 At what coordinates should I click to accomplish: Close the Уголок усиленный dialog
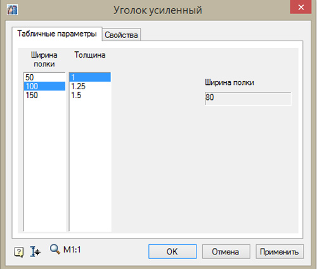pyautogui.click(x=301, y=7)
